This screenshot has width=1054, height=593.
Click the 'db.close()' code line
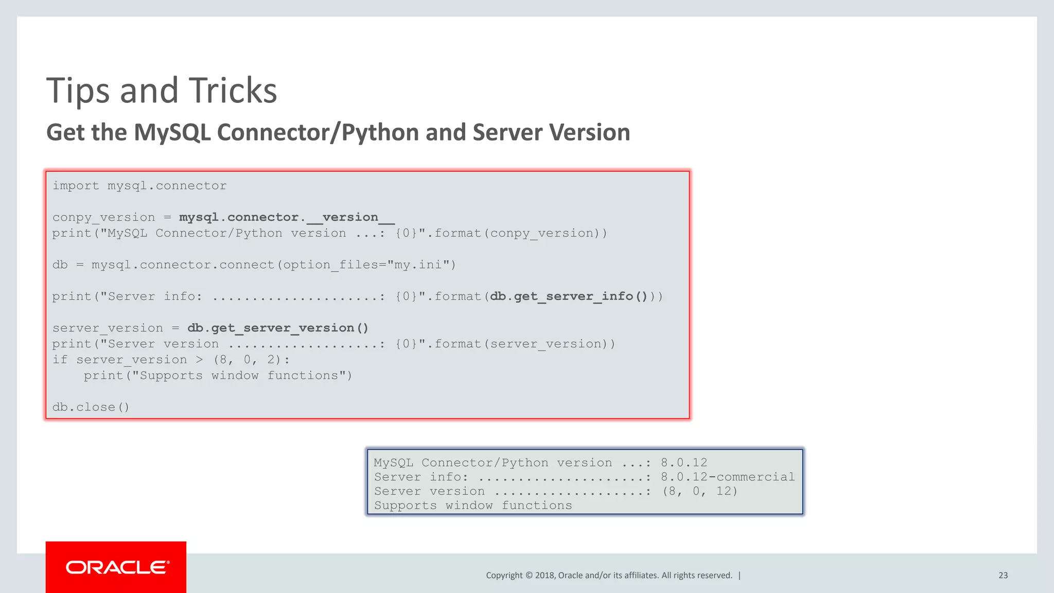(x=91, y=407)
